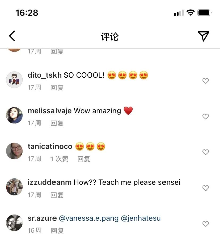Go back using the top-left arrow
The height and width of the screenshot is (239, 220).
pos(12,36)
